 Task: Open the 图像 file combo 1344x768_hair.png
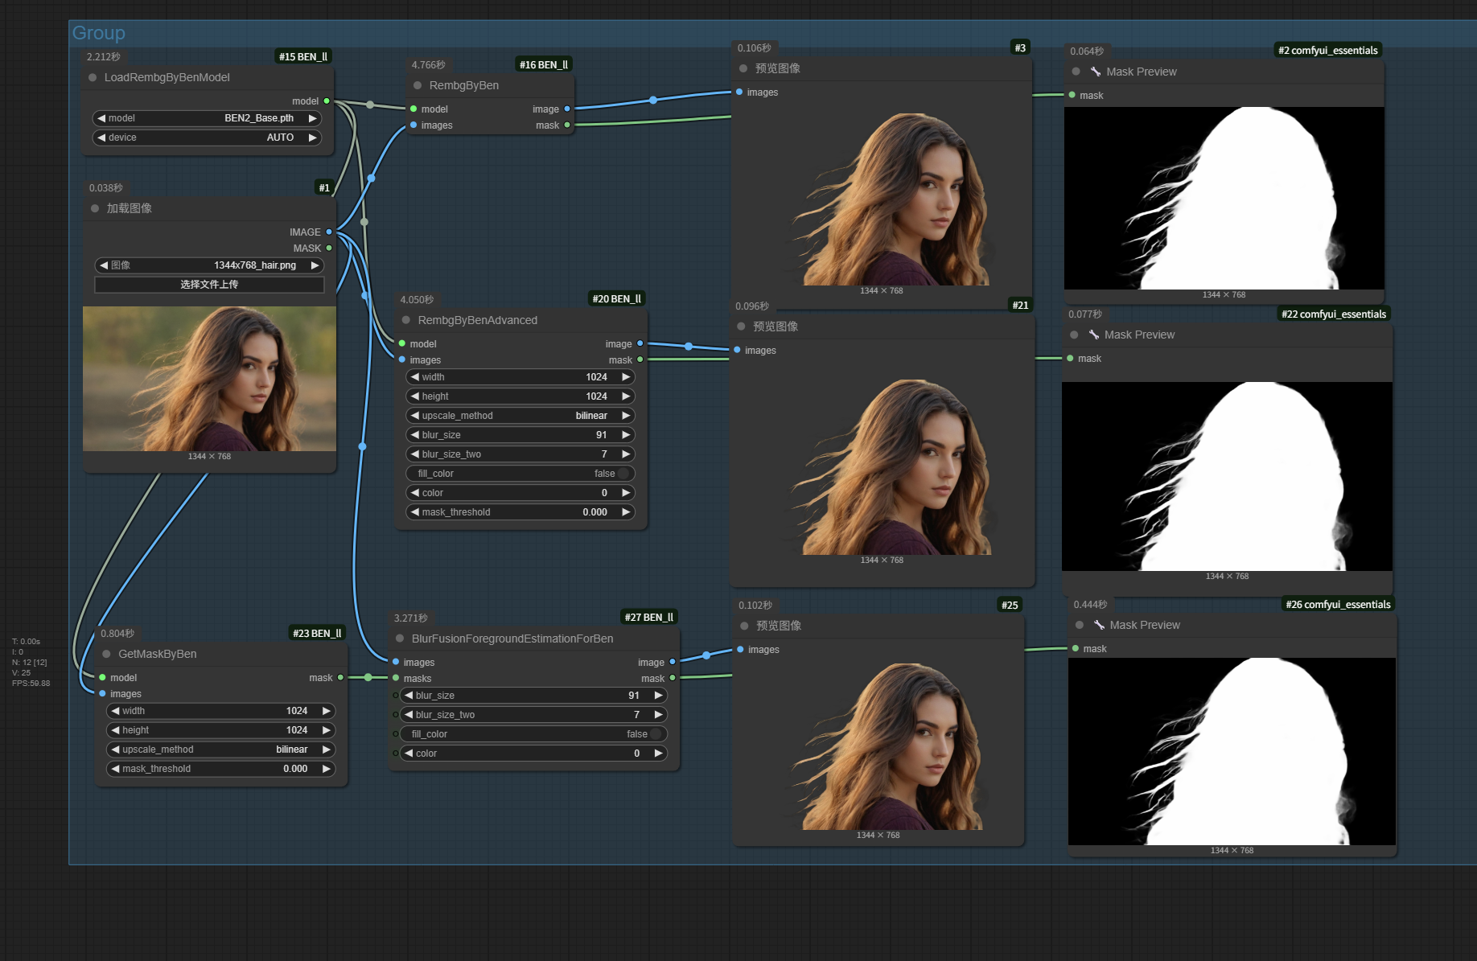209,266
